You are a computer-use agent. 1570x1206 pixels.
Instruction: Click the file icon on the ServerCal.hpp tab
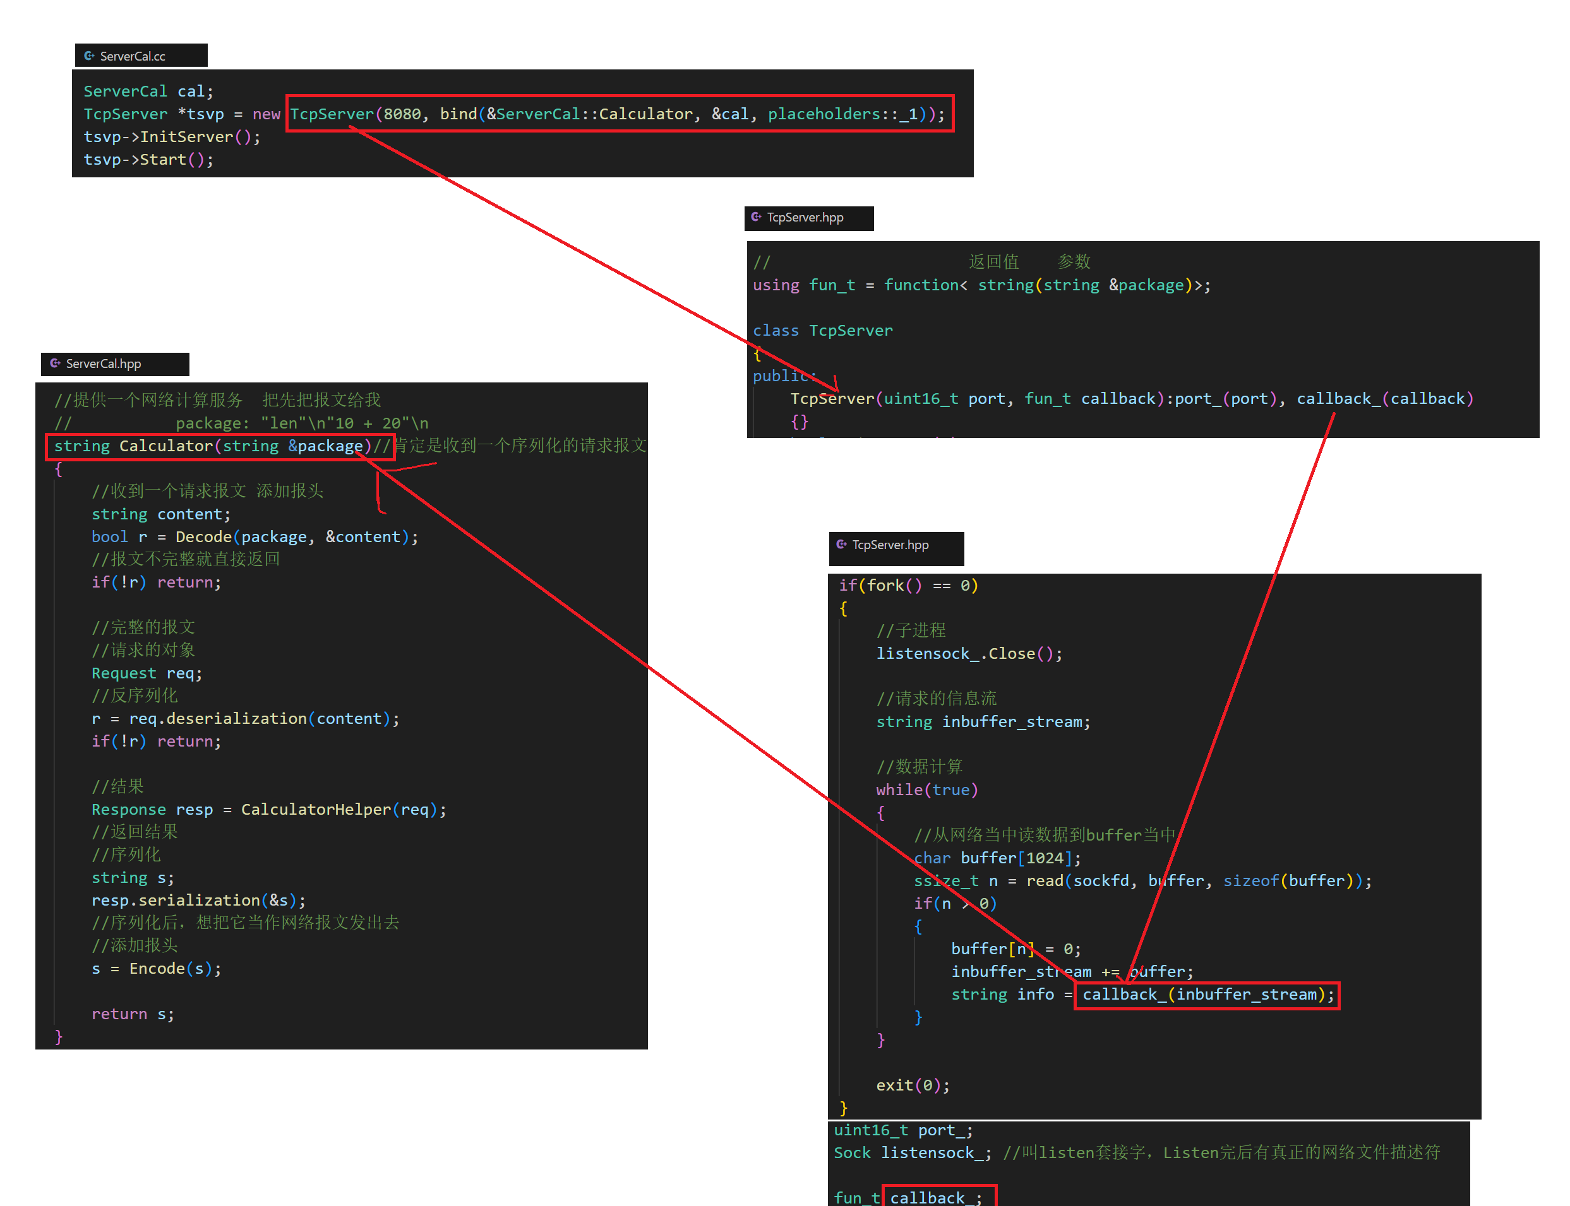point(56,364)
